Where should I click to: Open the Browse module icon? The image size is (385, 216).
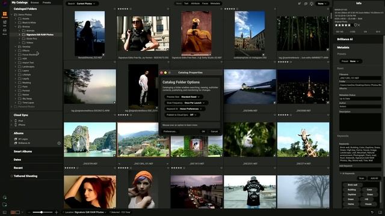[x=5, y=14]
